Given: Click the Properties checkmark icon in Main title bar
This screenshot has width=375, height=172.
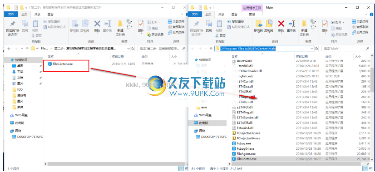Looking at the screenshot, I should [x=200, y=7].
